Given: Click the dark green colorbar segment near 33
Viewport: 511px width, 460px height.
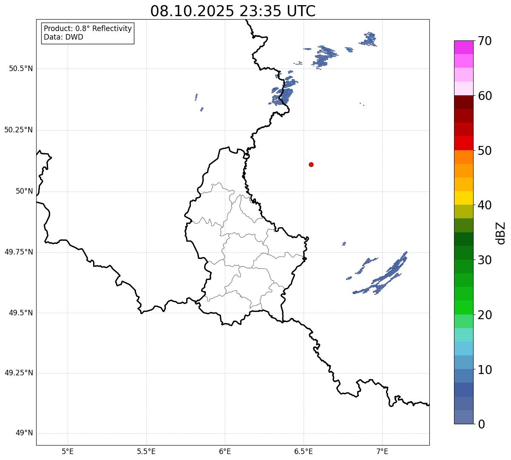Looking at the screenshot, I should click(x=464, y=239).
